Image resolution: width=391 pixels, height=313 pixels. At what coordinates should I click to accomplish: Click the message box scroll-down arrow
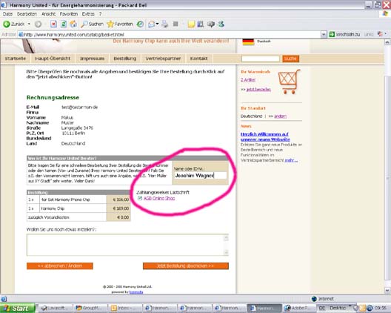pyautogui.click(x=226, y=252)
